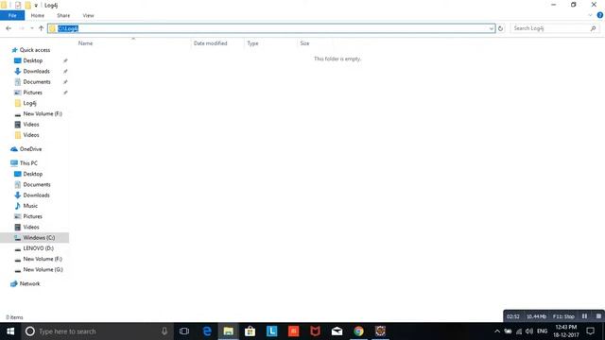605x340 pixels.
Task: Click the C:\Log4j address bar field
Action: 271,28
